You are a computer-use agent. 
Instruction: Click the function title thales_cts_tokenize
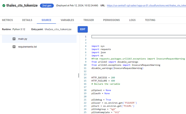tap(22, 5)
